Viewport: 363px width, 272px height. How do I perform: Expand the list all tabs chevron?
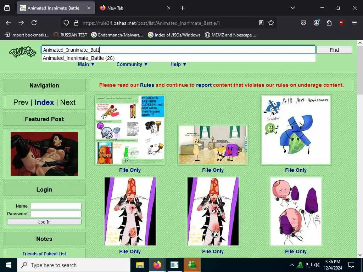tap(292, 8)
